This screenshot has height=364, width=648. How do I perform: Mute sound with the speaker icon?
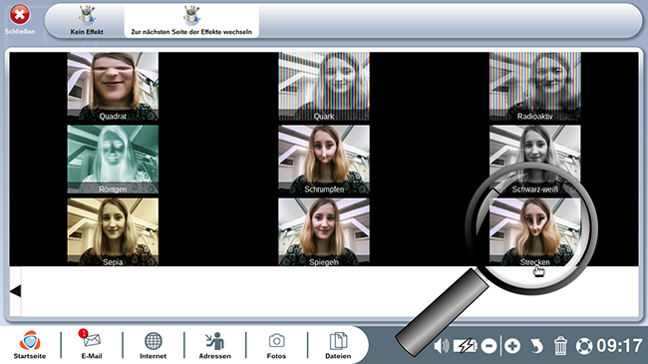(x=441, y=346)
